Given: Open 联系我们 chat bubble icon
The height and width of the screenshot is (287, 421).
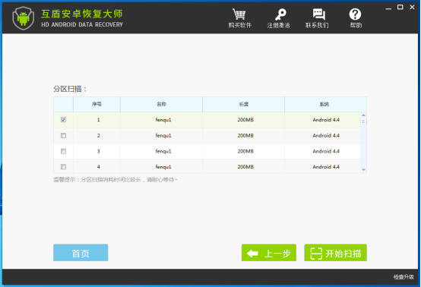Looking at the screenshot, I should tap(318, 14).
